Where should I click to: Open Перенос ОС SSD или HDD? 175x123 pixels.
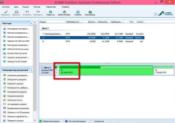[16, 41]
